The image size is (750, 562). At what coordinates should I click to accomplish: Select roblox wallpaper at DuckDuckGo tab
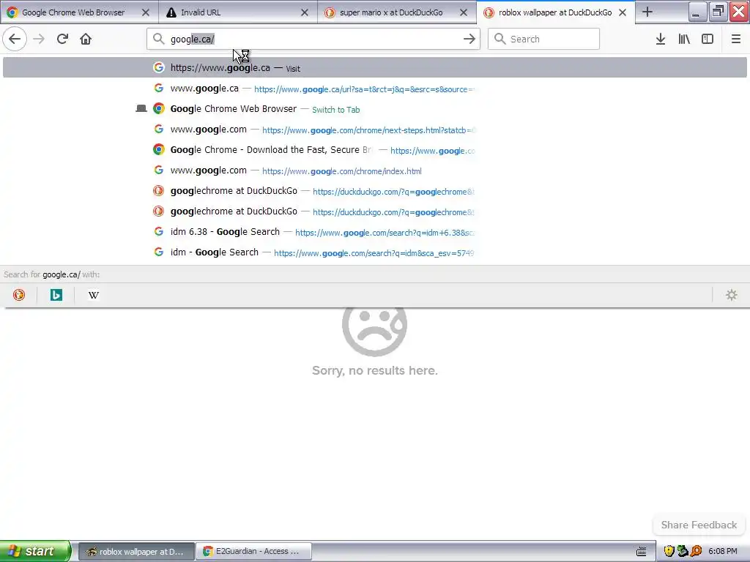click(555, 12)
